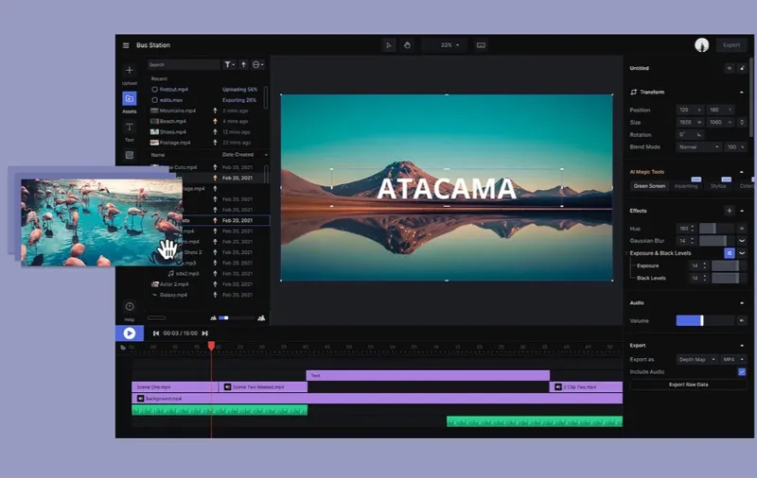Toggle the lock icon for Untitled layer
This screenshot has width=757, height=478.
[x=742, y=69]
